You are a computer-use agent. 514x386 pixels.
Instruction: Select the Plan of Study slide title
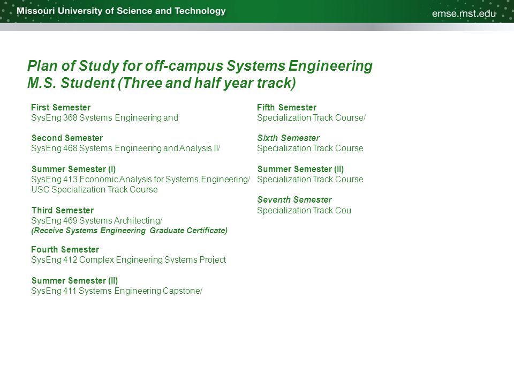coord(200,74)
